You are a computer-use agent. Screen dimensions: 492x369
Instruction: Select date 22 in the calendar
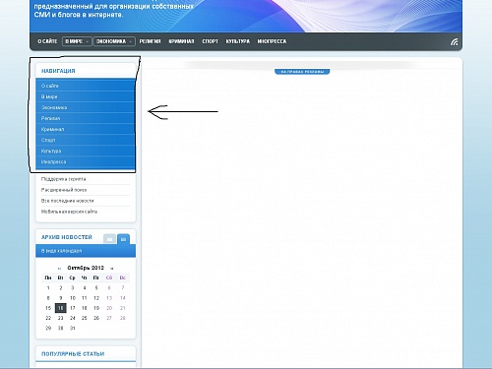pos(48,318)
